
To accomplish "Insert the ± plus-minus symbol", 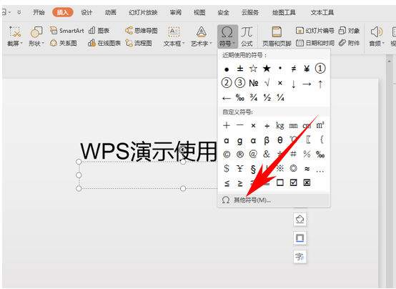I will point(240,68).
